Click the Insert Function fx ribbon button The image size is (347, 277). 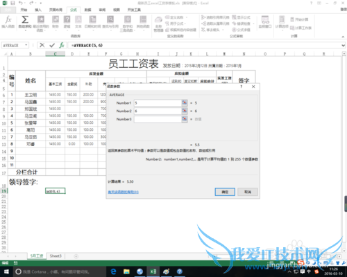[8, 22]
